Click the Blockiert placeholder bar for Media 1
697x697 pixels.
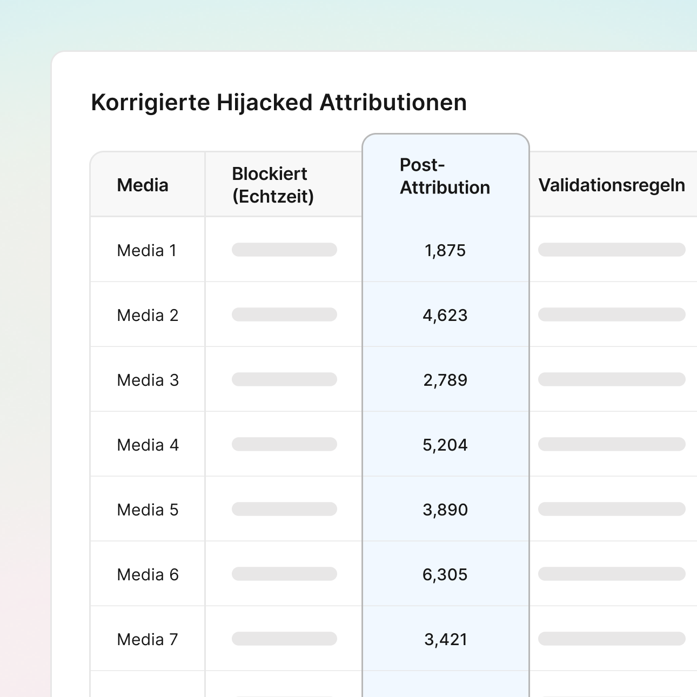click(x=284, y=250)
